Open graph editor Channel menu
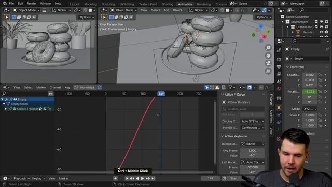 (x=55, y=87)
